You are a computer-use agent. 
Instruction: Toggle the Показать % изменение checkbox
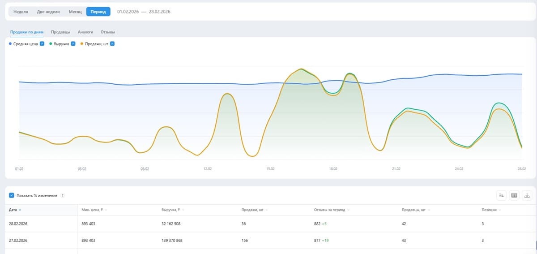click(x=12, y=196)
